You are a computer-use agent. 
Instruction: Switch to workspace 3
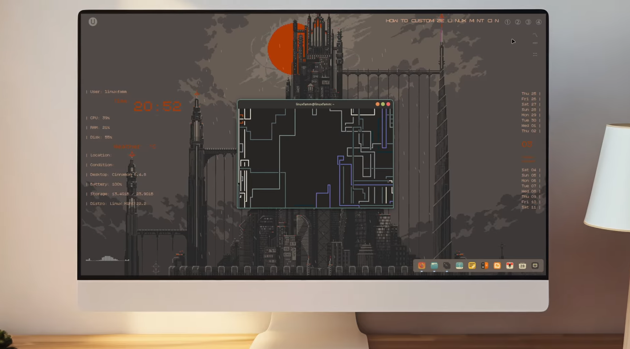click(x=528, y=22)
